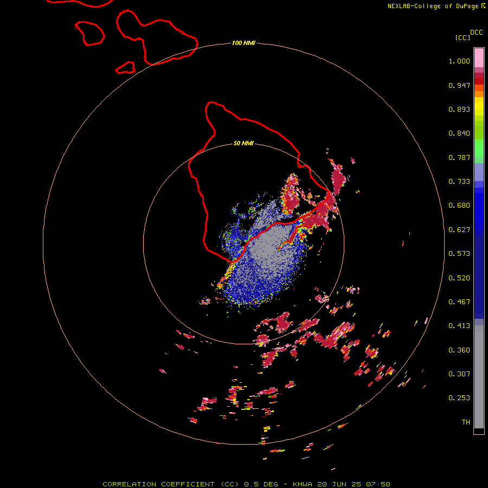Click the bright green band of the color scale
The height and width of the screenshot is (488, 488).
[x=479, y=148]
